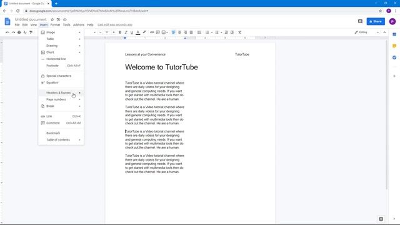Increase the indent
Screen dimensions: 400x225
pos(232,32)
